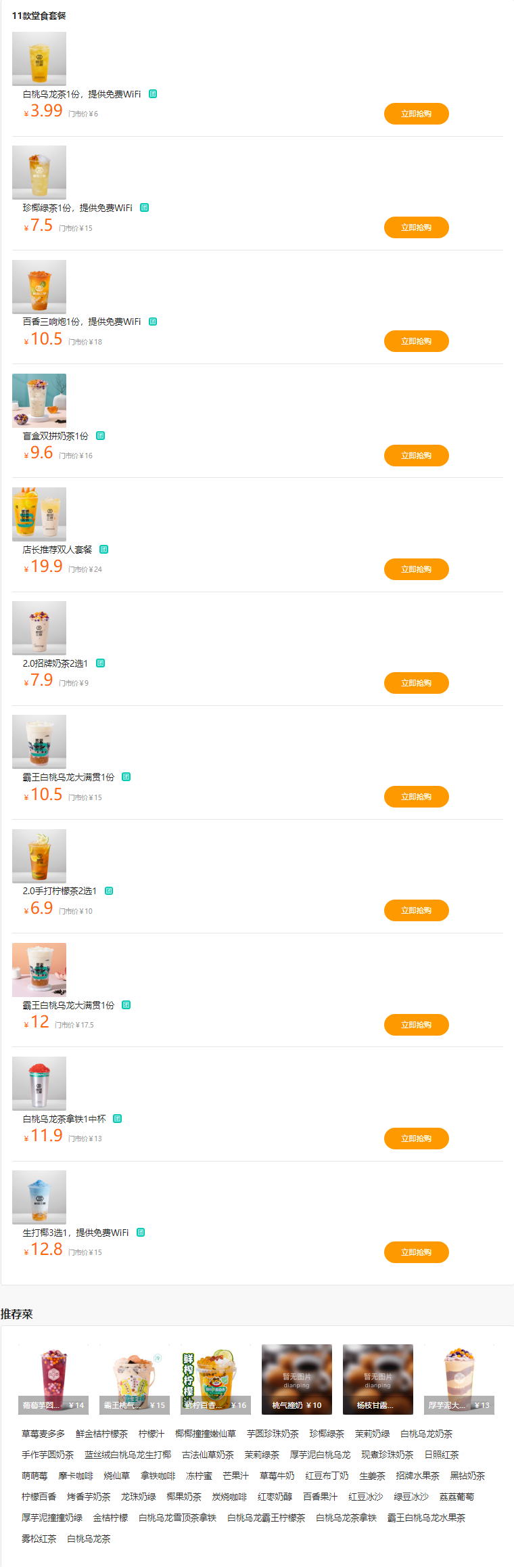
Task: Select the 草莓麦多多 dish tag
Action: click(43, 1434)
